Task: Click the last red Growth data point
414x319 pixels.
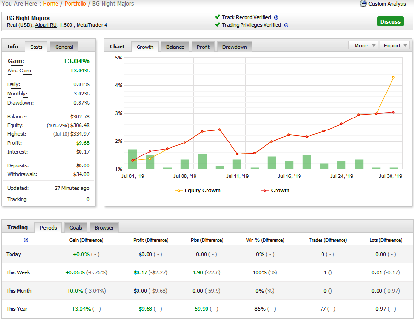Action: 393,112
